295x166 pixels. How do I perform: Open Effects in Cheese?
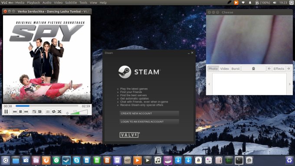click(x=279, y=69)
